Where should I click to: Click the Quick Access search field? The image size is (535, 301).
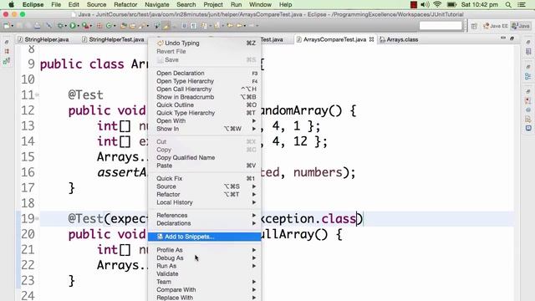click(x=441, y=26)
